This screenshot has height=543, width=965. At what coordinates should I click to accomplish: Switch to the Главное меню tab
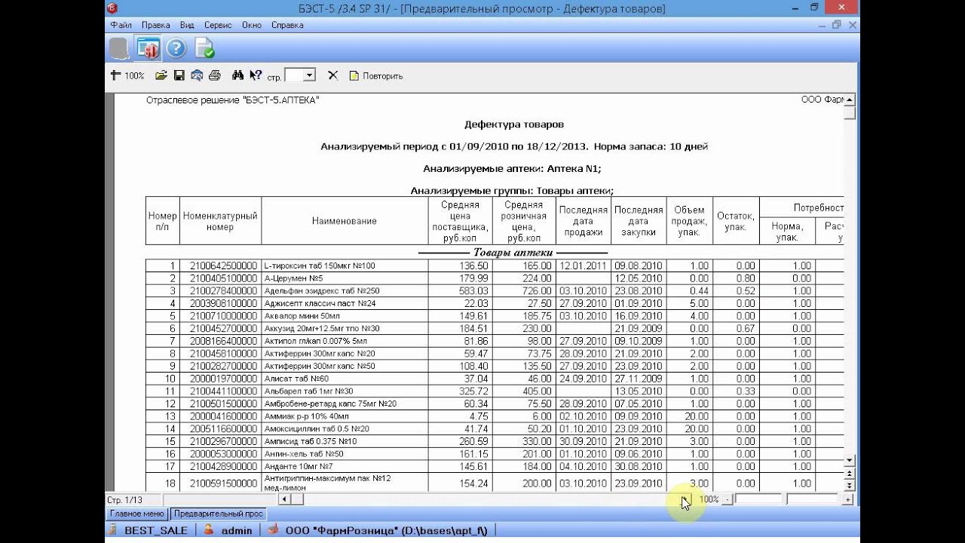pyautogui.click(x=136, y=514)
